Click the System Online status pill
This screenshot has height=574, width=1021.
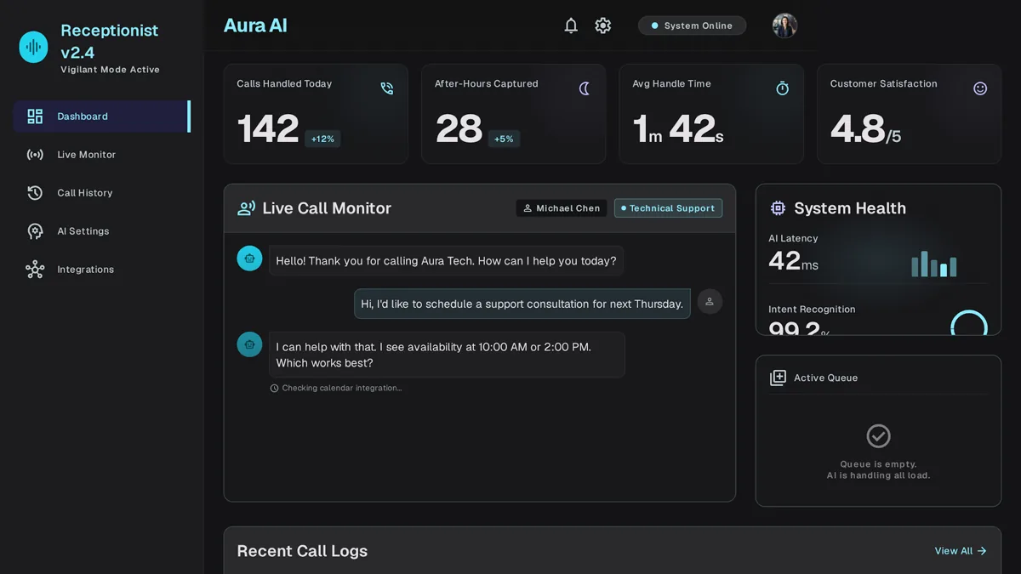coord(692,26)
